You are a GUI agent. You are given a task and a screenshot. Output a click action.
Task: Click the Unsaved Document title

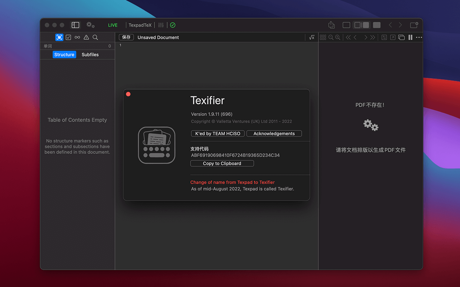[x=158, y=38]
